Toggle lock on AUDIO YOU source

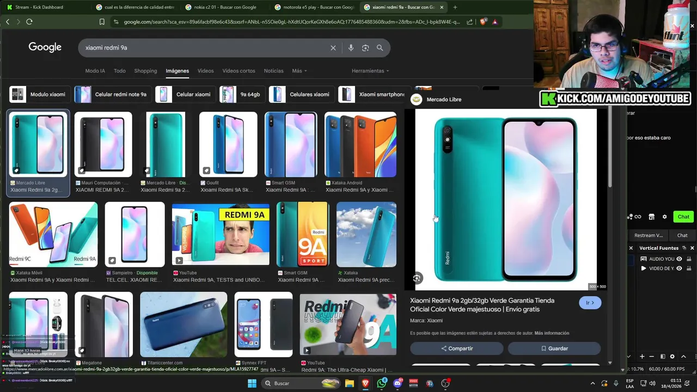click(688, 259)
